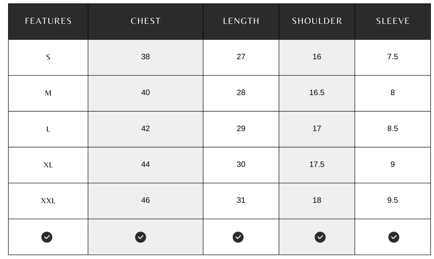Click the chest value 44 cell
This screenshot has width=434, height=259.
[x=145, y=164]
